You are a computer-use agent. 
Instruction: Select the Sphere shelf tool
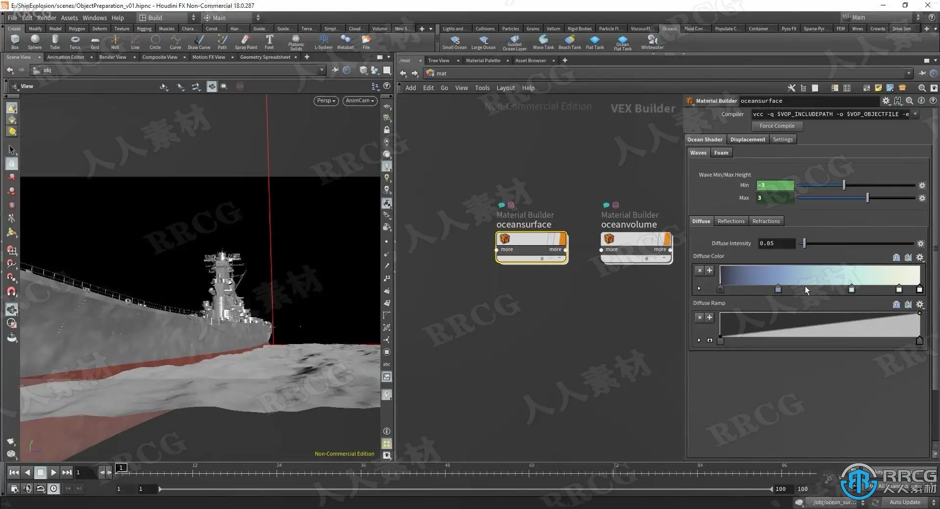tap(34, 42)
